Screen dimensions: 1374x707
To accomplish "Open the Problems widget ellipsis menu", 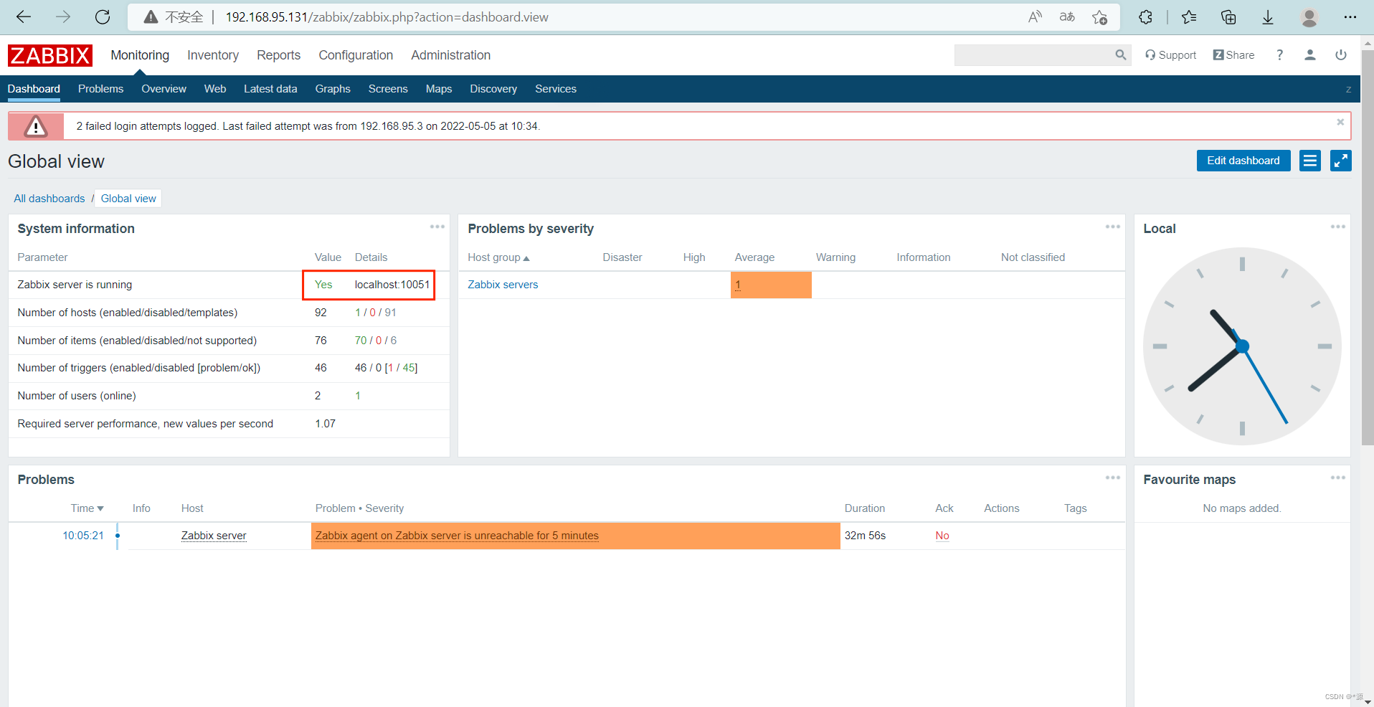I will click(1113, 478).
